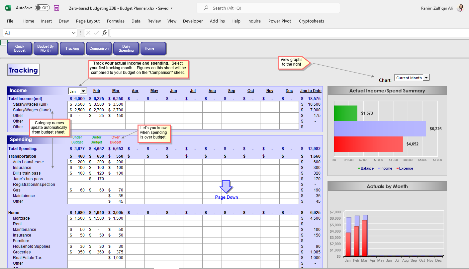Open the Cryptosheets tab
This screenshot has width=469, height=269.
[x=312, y=21]
